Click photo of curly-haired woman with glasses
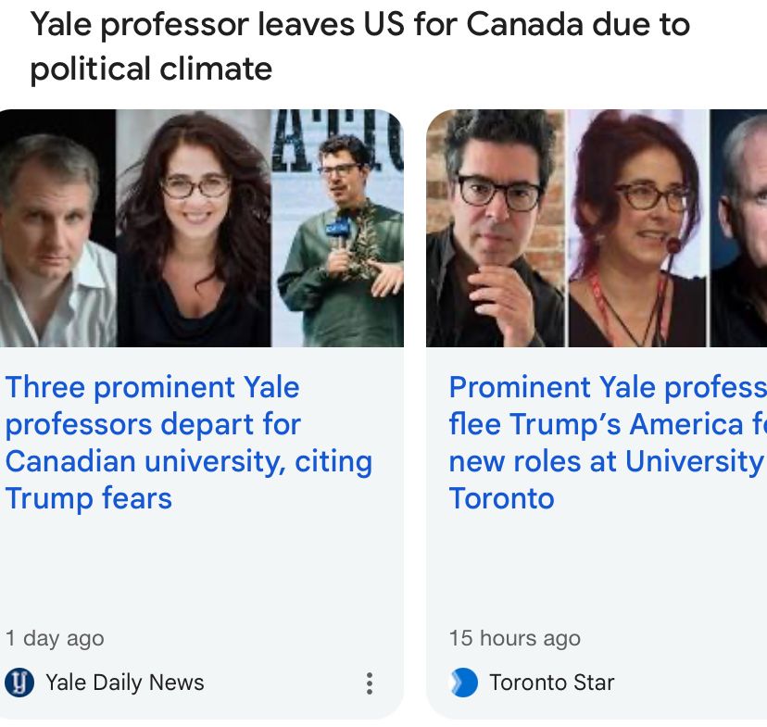The width and height of the screenshot is (767, 727). point(195,232)
